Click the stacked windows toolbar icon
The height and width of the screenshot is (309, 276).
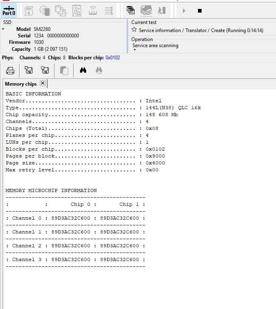pyautogui.click(x=130, y=10)
